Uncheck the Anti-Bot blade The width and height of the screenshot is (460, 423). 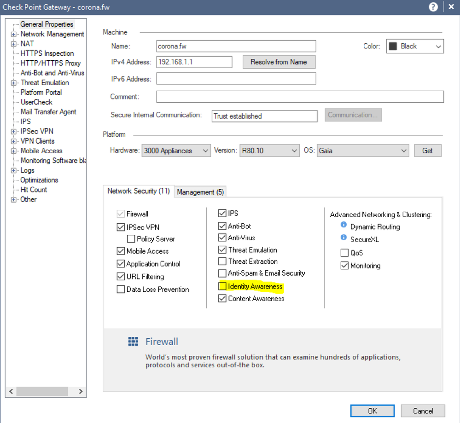click(222, 226)
